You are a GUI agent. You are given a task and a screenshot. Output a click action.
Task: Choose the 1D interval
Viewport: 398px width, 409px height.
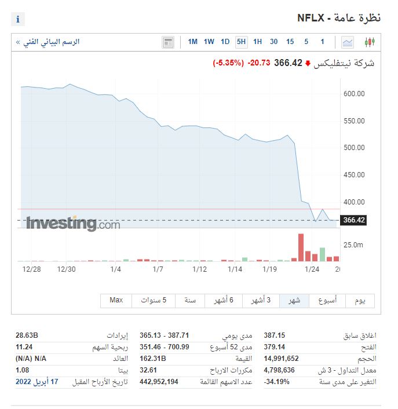(x=225, y=42)
